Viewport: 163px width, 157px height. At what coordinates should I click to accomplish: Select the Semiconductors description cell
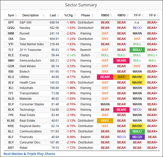(30, 61)
